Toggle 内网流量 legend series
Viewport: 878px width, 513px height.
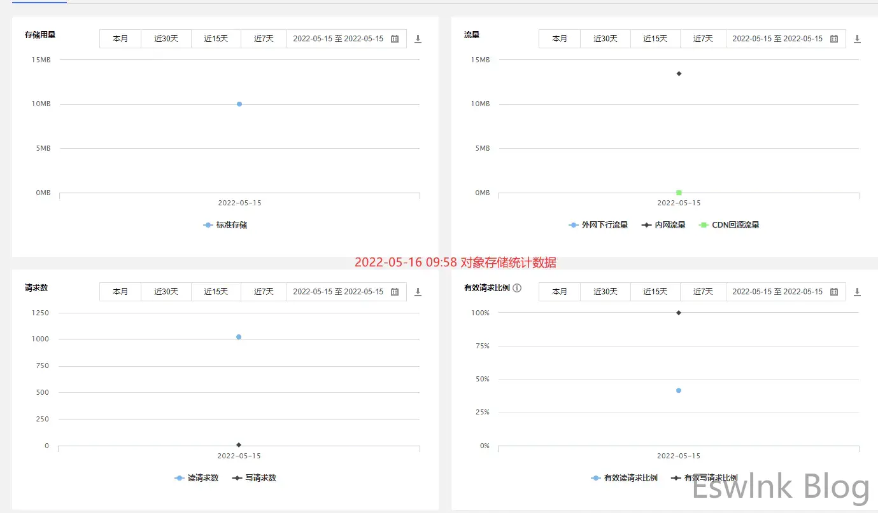663,225
